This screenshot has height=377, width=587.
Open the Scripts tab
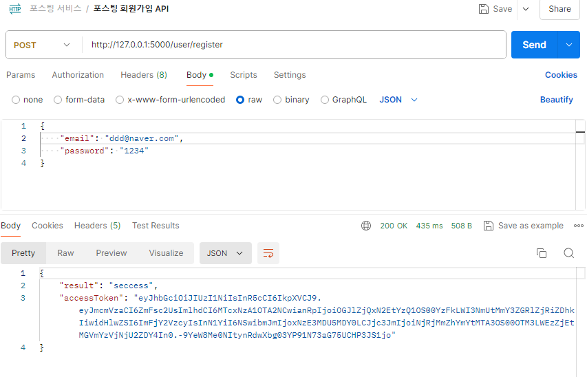click(244, 75)
